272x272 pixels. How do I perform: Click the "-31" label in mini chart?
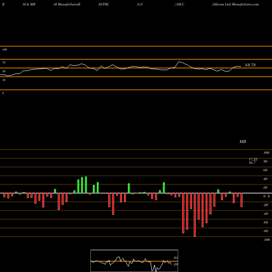click(175, 258)
